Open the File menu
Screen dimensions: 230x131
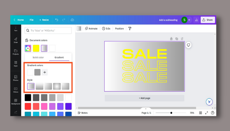point(32,20)
